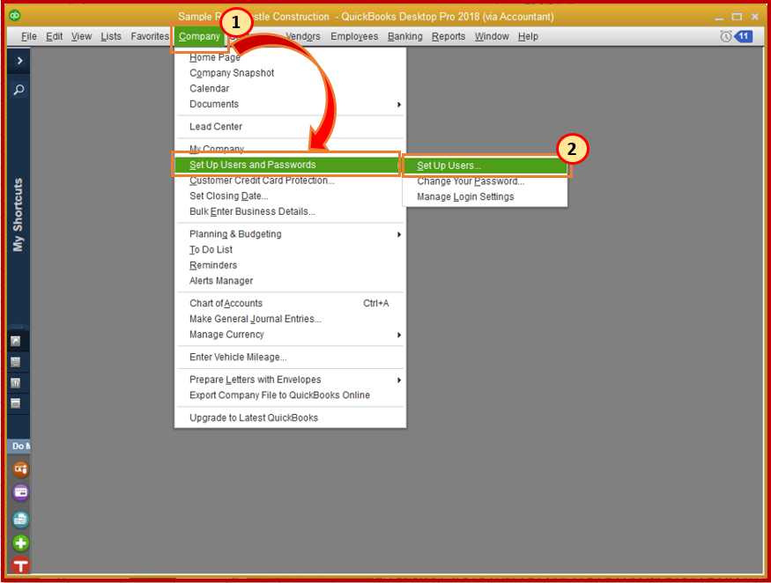This screenshot has width=771, height=583.
Task: Click the My Shortcuts sidebar label
Action: click(x=18, y=215)
